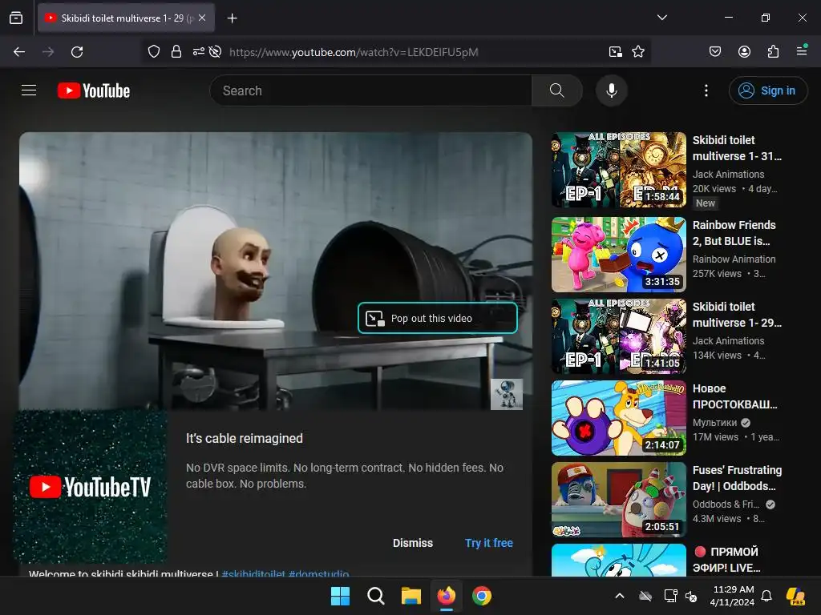
Task: Open a new tab with plus button
Action: 232,18
